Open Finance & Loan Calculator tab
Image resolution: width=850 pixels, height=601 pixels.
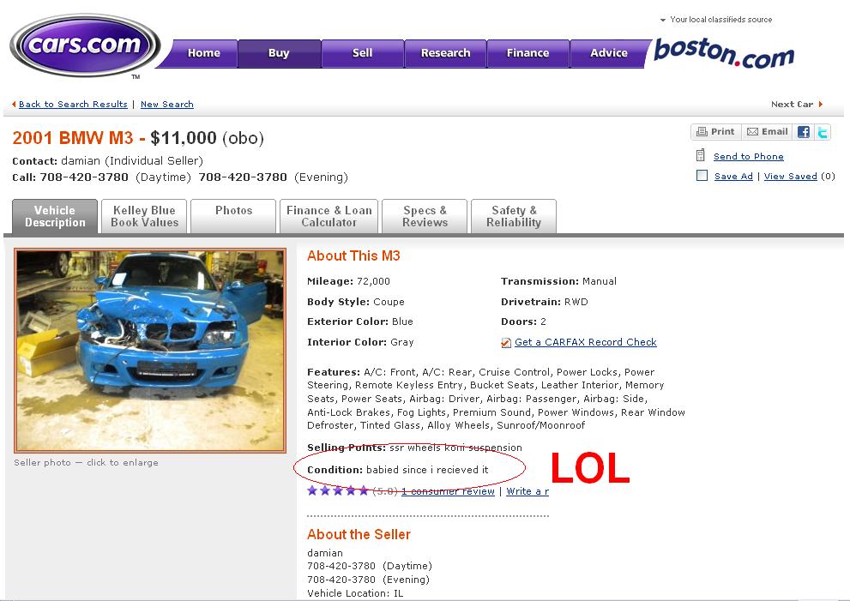pos(329,216)
